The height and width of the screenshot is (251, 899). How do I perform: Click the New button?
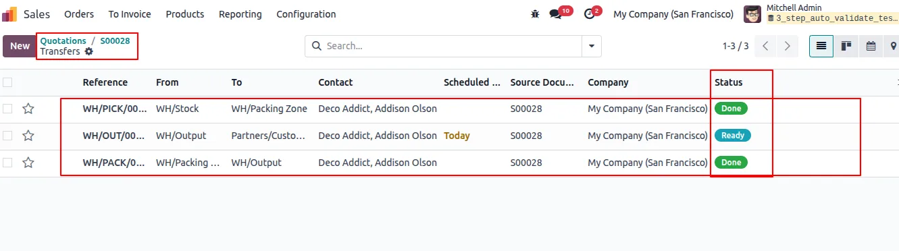(x=20, y=46)
